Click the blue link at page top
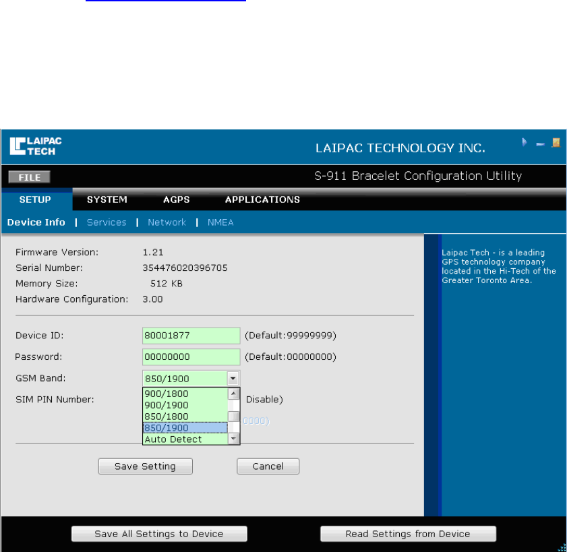 point(166,1)
